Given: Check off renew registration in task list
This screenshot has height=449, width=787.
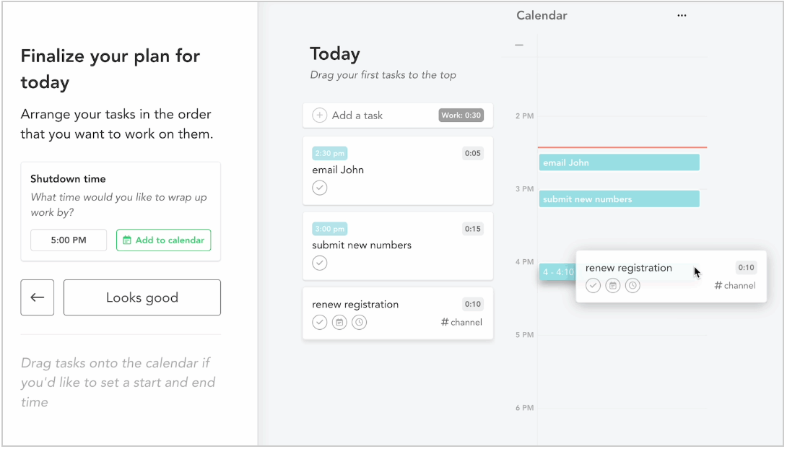Looking at the screenshot, I should tap(320, 322).
